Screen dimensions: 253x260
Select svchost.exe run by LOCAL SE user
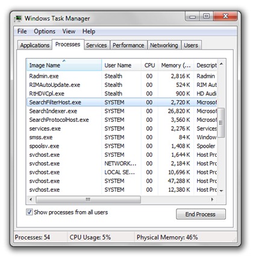122,173
